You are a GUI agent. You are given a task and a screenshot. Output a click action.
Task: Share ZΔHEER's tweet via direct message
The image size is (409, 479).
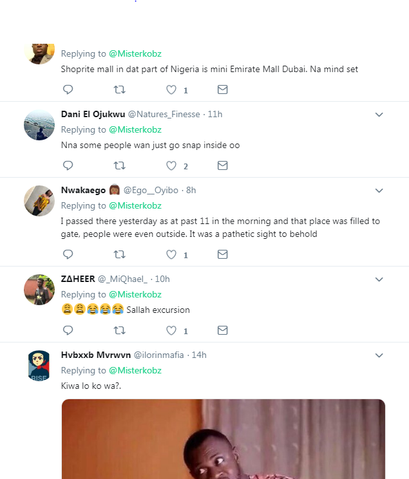point(222,330)
